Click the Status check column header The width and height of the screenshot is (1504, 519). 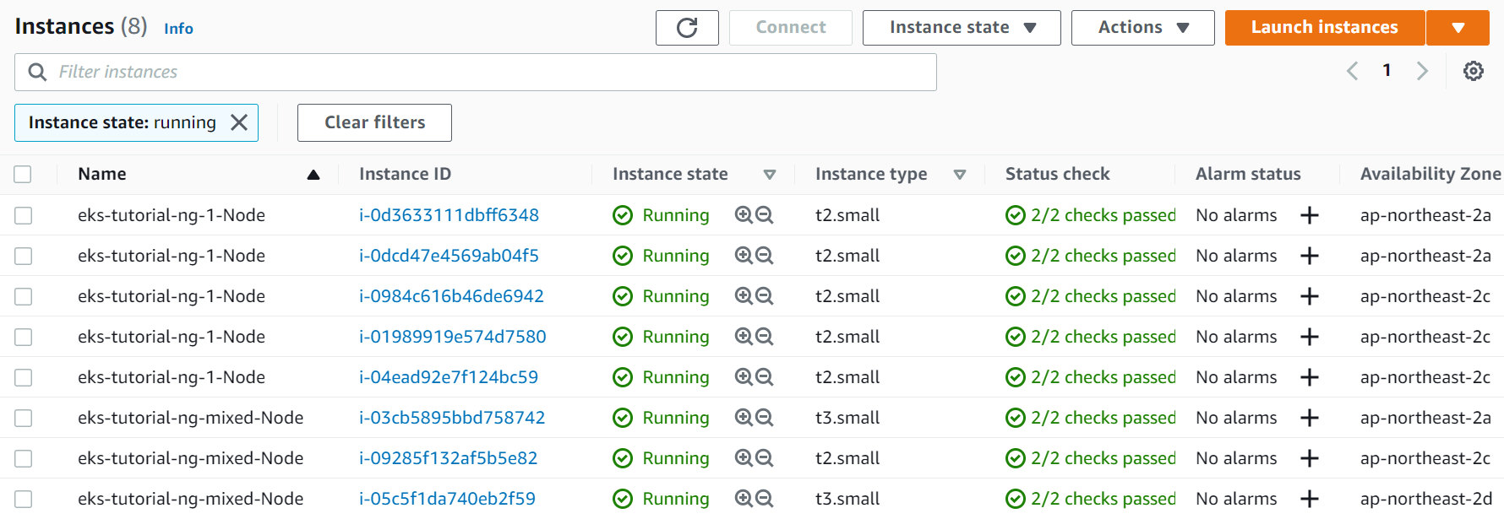1057,174
